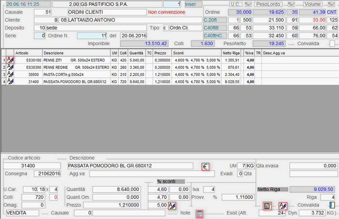Click the empty Agg.va field
339x219 pixels.
[152, 174]
